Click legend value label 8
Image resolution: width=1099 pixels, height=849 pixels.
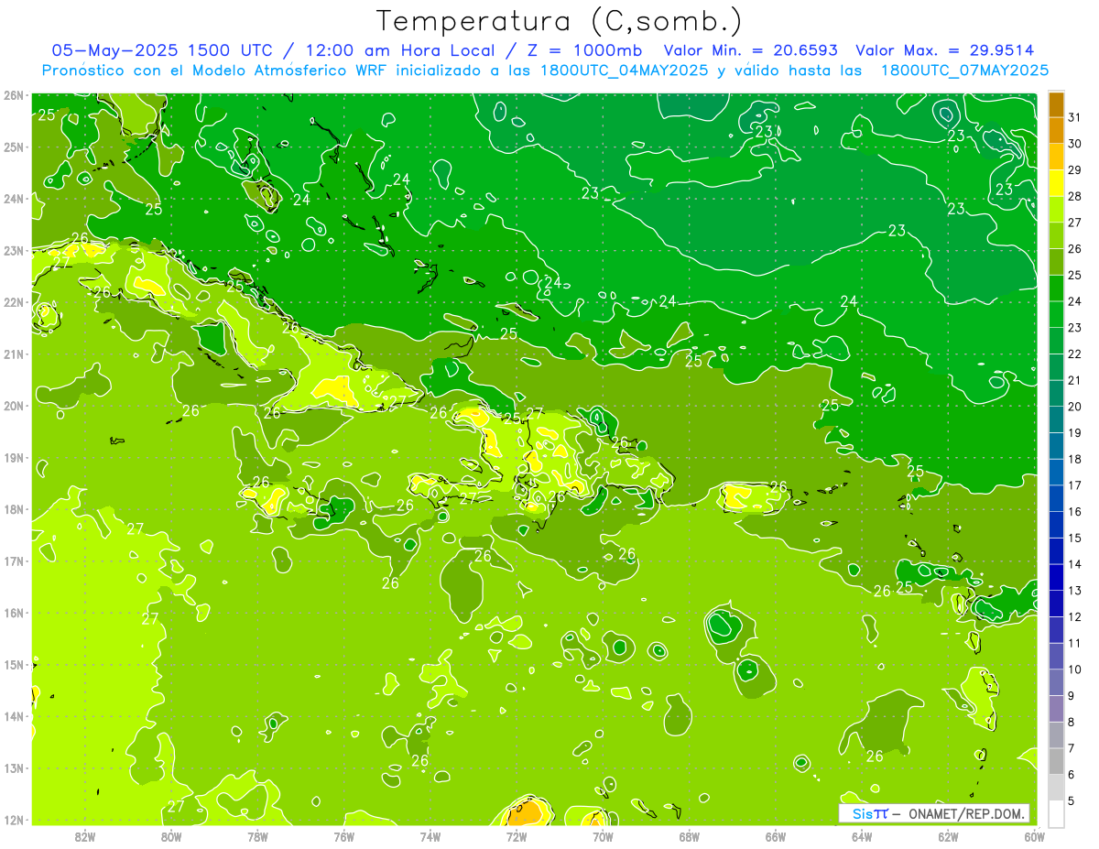pyautogui.click(x=1072, y=722)
